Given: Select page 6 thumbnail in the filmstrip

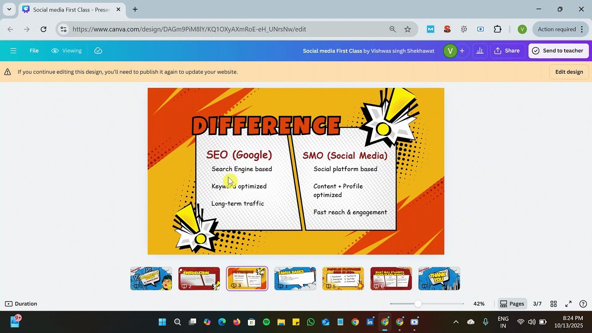Looking at the screenshot, I should coord(391,278).
